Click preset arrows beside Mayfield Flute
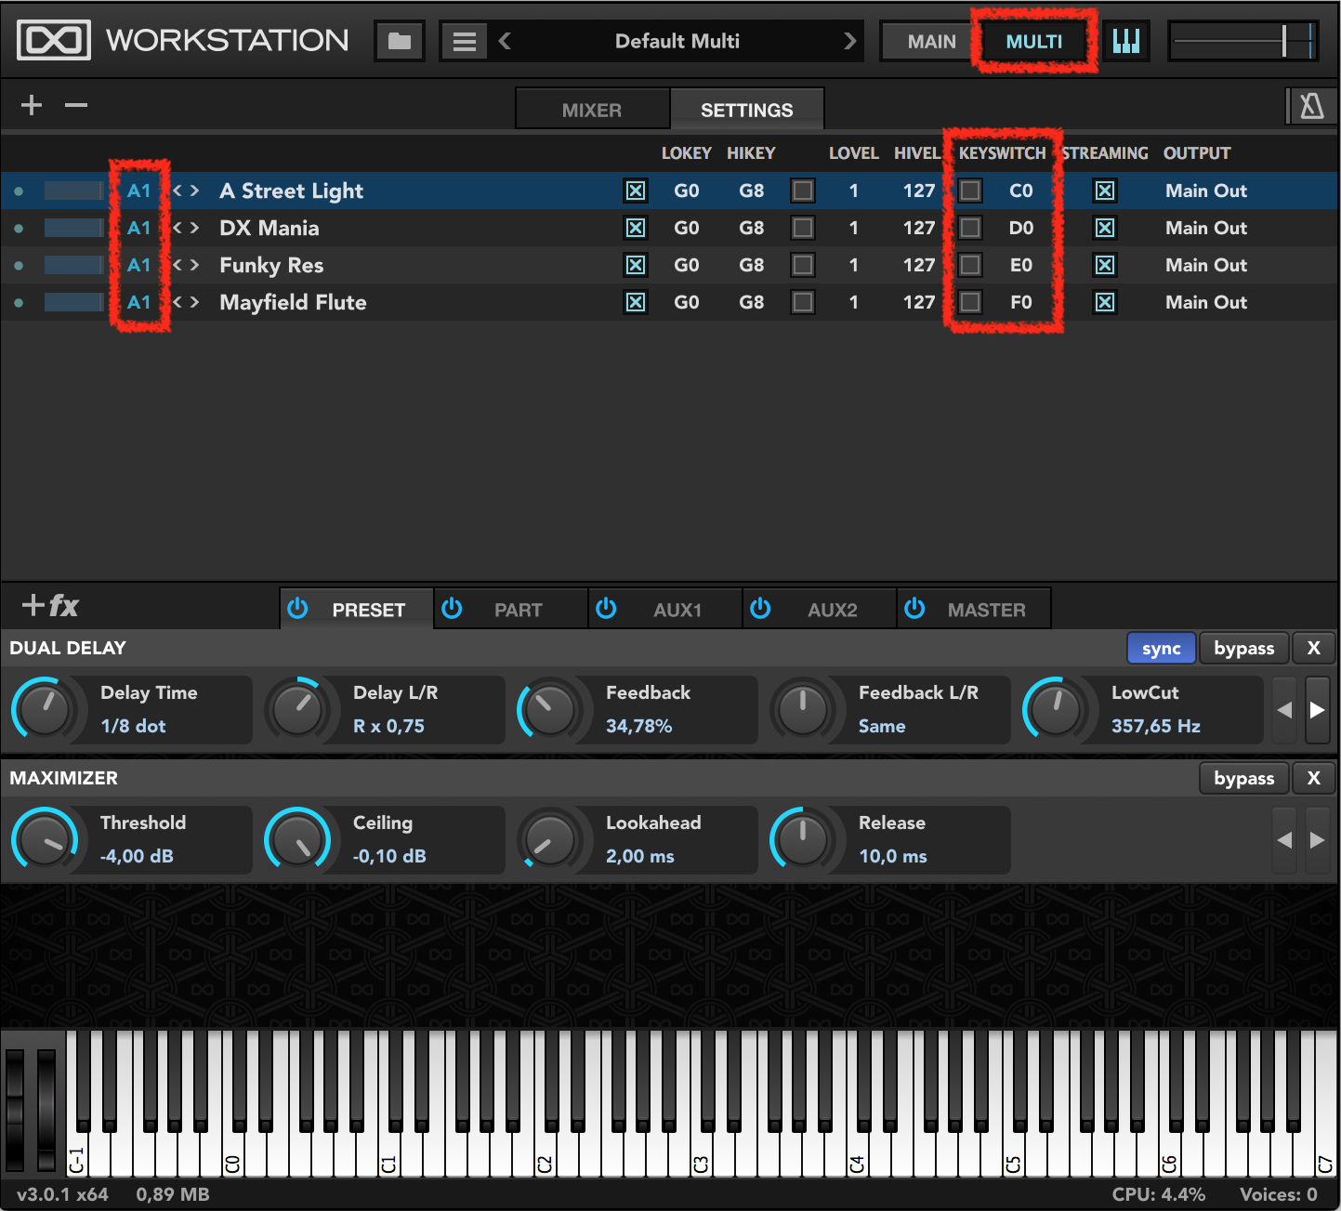This screenshot has height=1211, width=1341. coord(186,302)
